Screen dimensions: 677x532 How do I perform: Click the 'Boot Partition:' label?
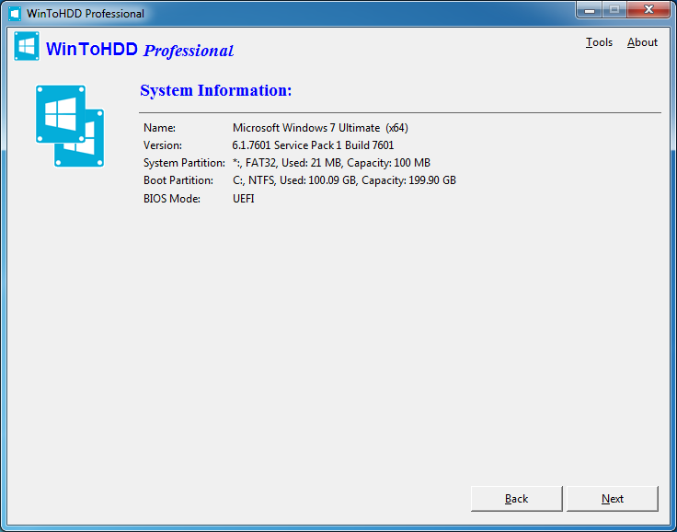click(178, 180)
